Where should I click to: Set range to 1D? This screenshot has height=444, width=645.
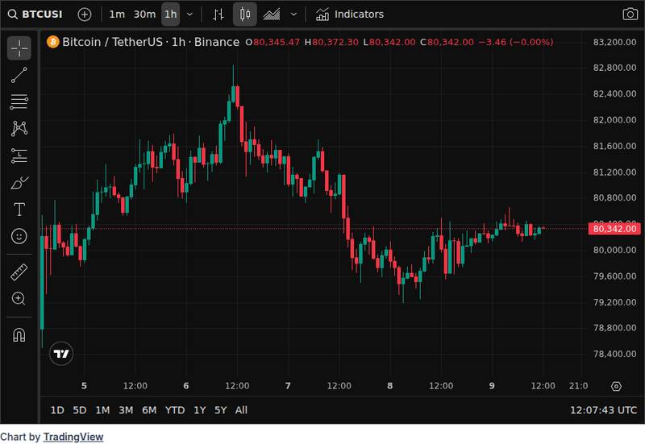click(57, 410)
